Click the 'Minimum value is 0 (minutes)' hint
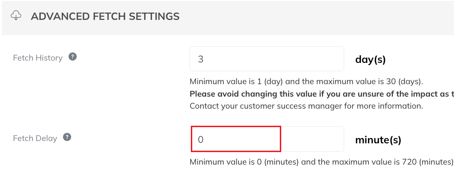454x184 pixels. (x=244, y=162)
